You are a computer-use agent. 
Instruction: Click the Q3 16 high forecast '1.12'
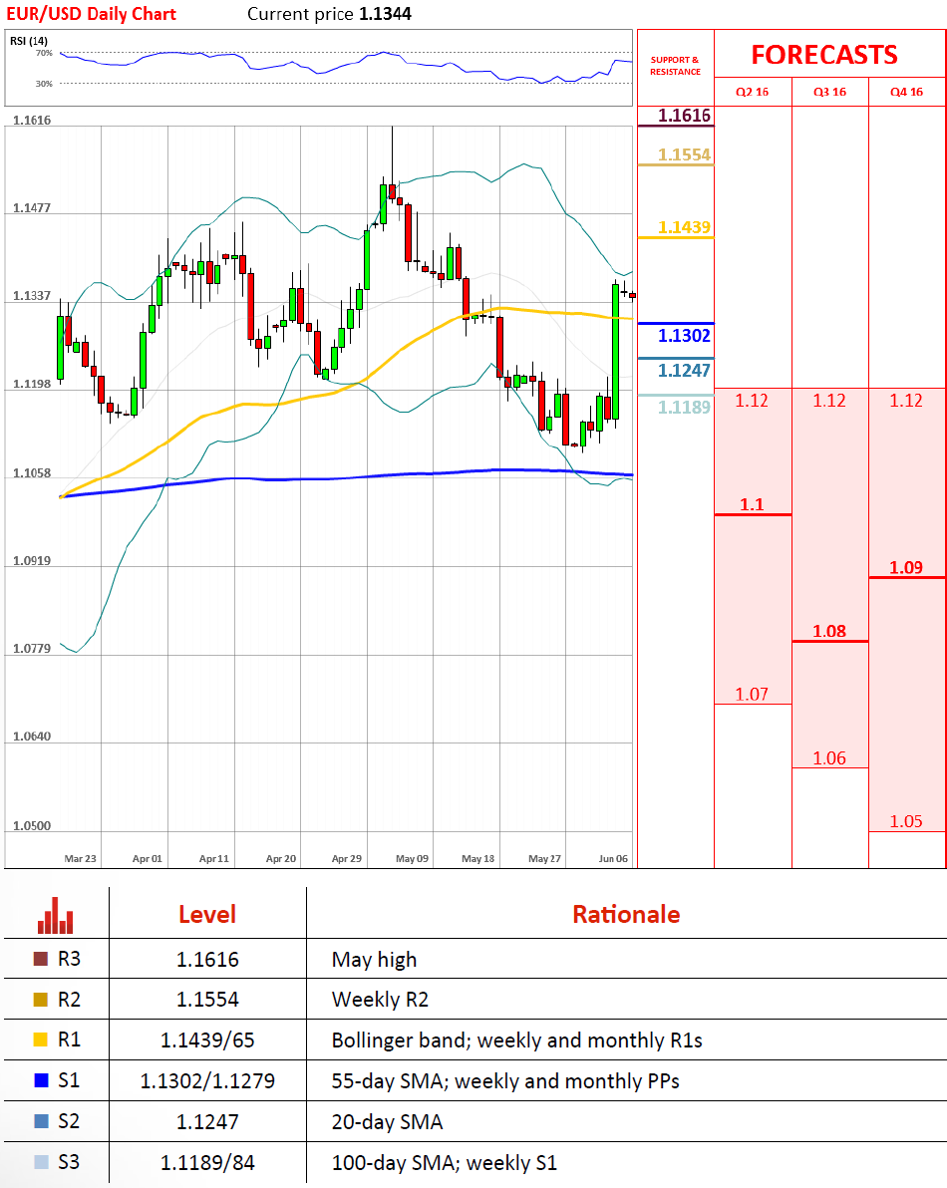829,400
